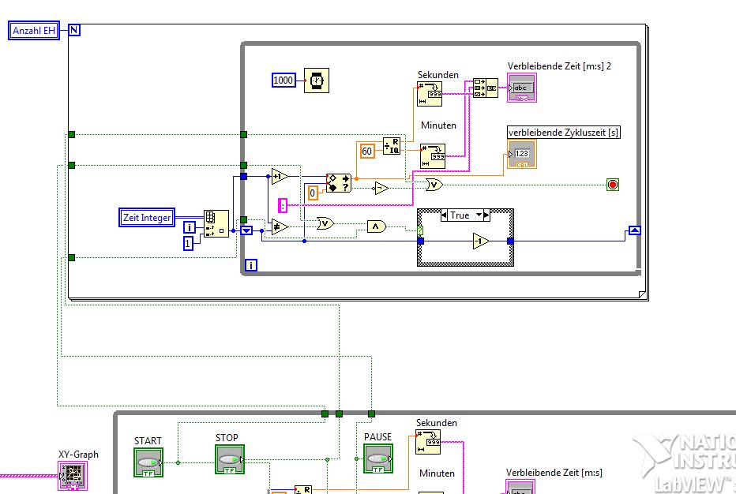Click the index constant 1 below i
The height and width of the screenshot is (494, 736).
click(188, 244)
